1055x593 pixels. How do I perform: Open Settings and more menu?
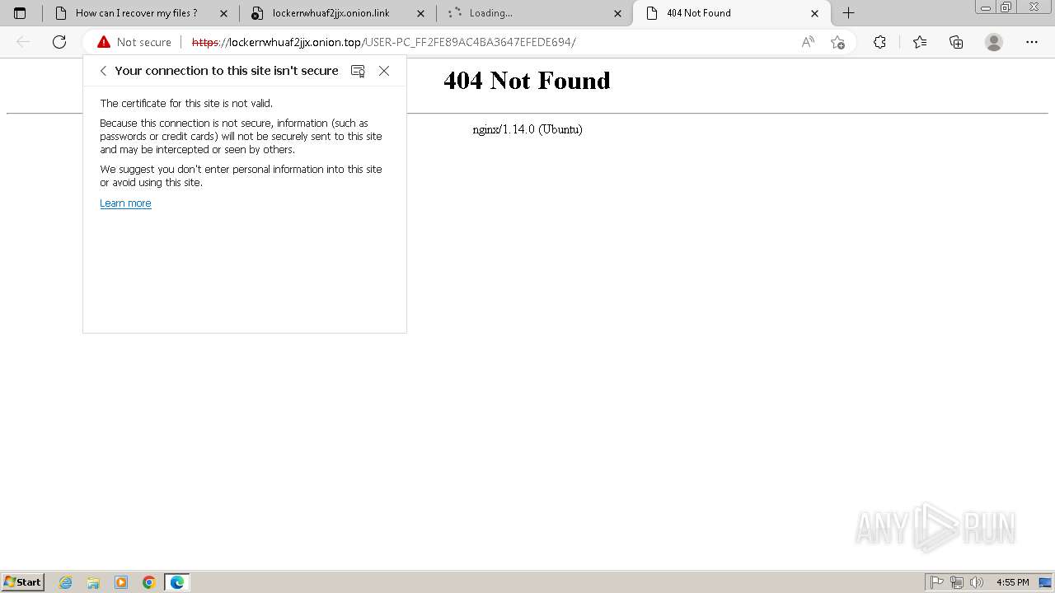(x=1032, y=42)
